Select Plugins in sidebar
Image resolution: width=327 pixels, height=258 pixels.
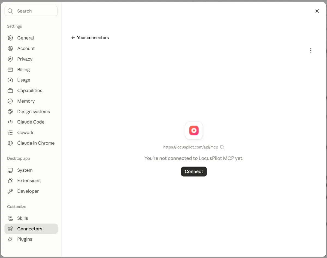click(31, 239)
